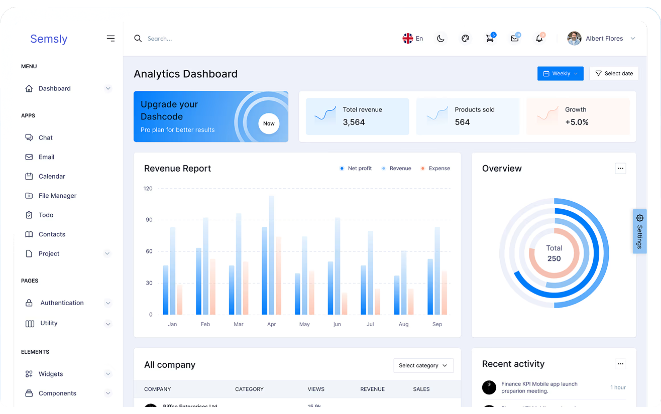
Task: Open the Calendar from the sidebar
Action: tap(52, 176)
